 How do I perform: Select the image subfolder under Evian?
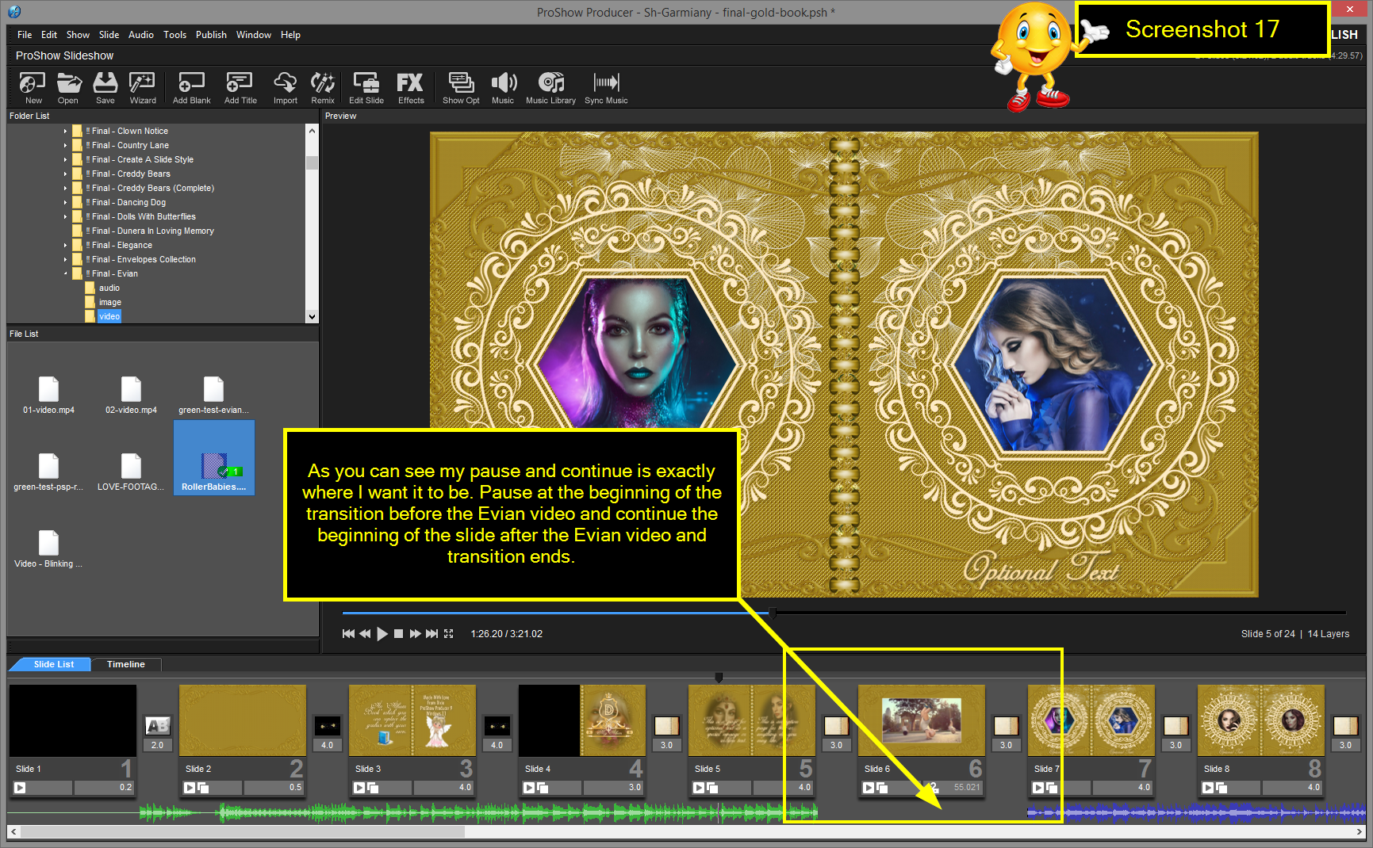click(x=110, y=302)
